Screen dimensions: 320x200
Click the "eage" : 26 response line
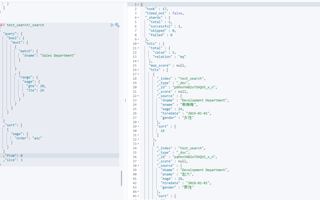tap(172, 179)
